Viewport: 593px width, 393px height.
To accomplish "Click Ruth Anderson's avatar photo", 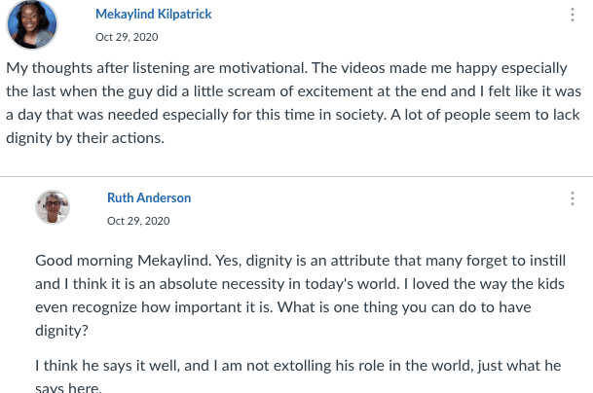I will pos(53,206).
